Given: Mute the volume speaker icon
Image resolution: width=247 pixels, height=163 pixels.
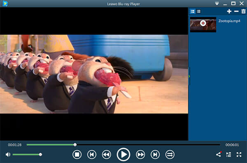Looking at the screenshot, I should point(8,155).
